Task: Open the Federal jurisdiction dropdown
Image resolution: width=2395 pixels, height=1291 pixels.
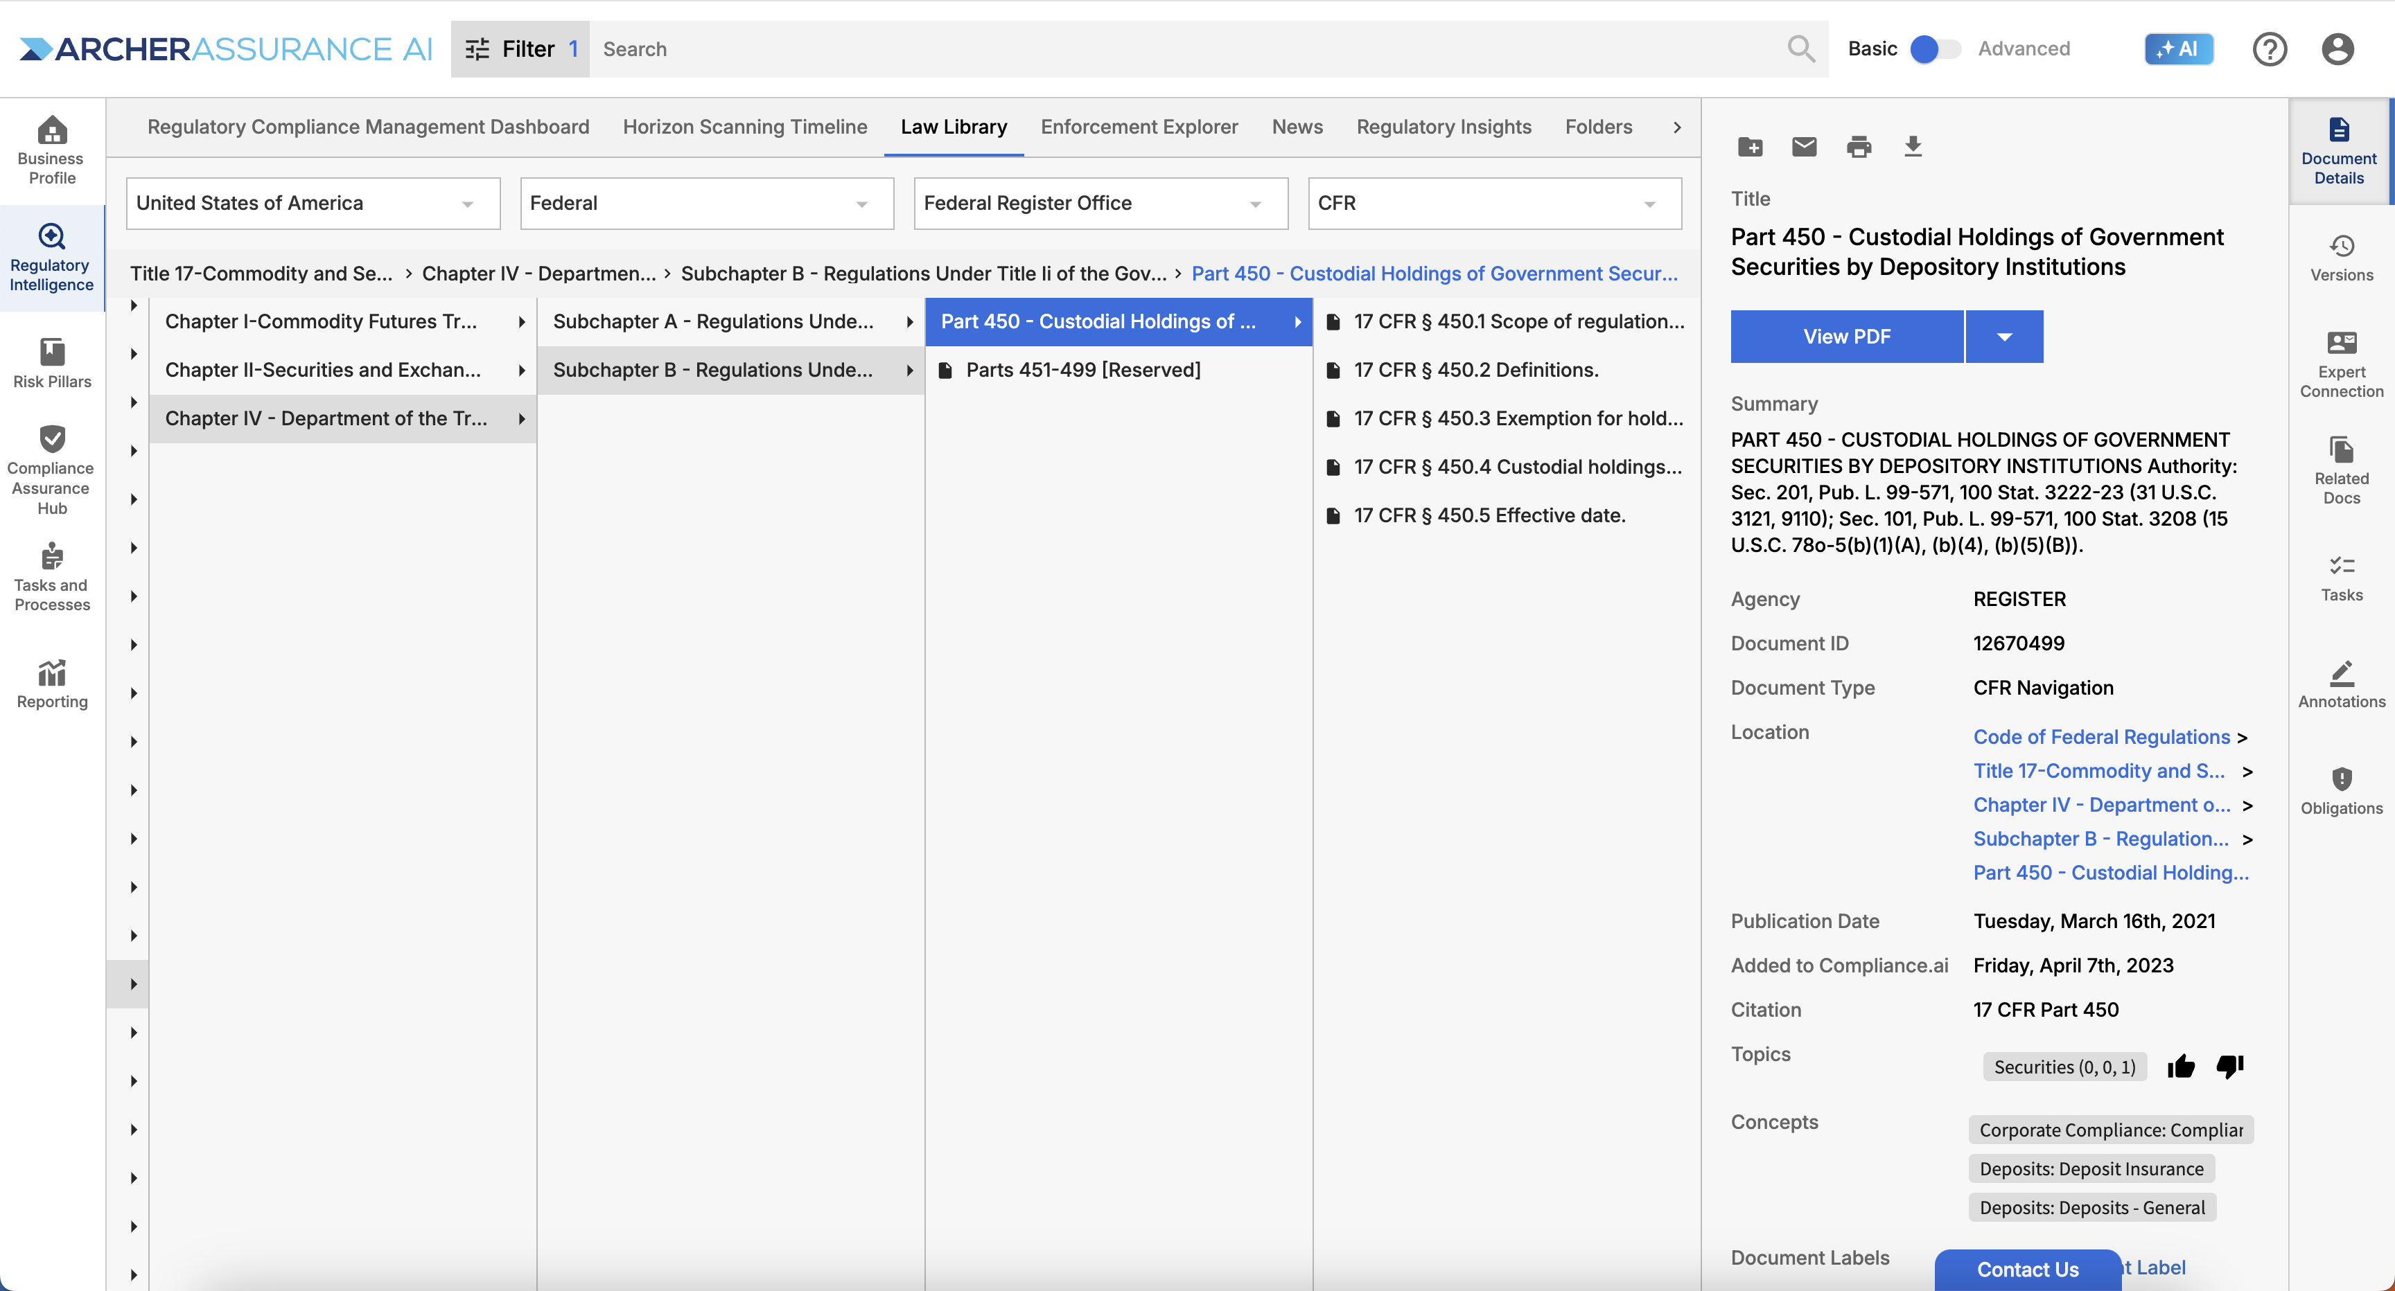Action: click(707, 204)
